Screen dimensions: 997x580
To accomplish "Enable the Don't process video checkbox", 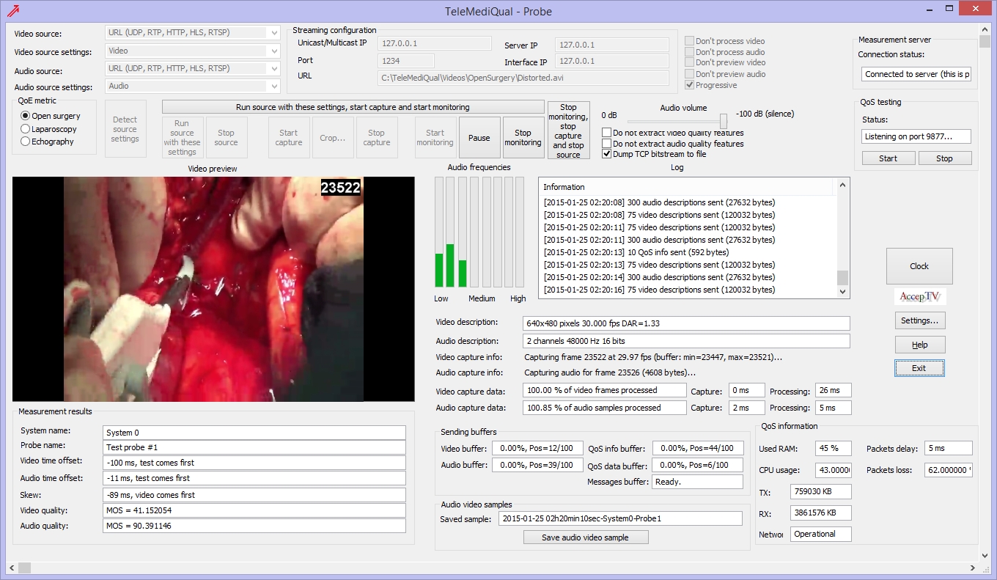I will (689, 41).
